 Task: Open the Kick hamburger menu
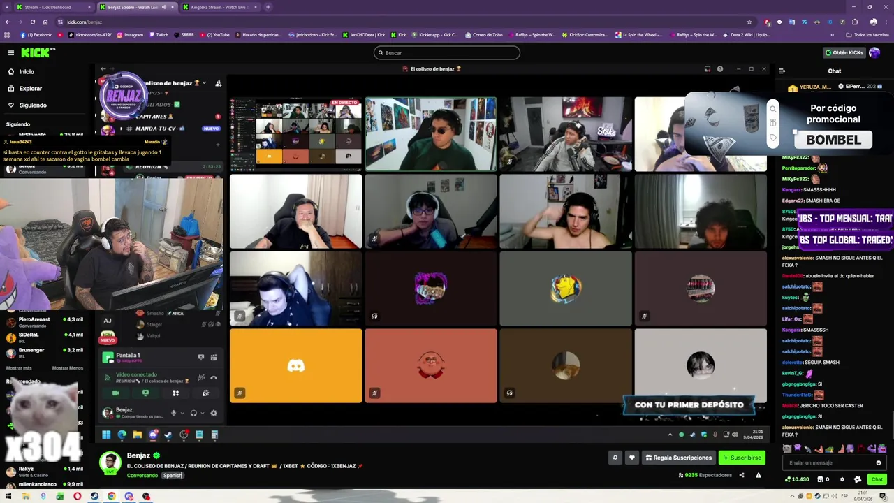click(10, 52)
